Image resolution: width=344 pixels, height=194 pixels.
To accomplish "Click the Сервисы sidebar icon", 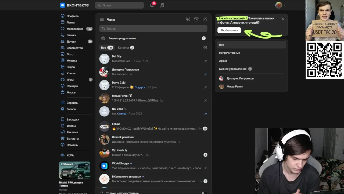I will click(62, 103).
